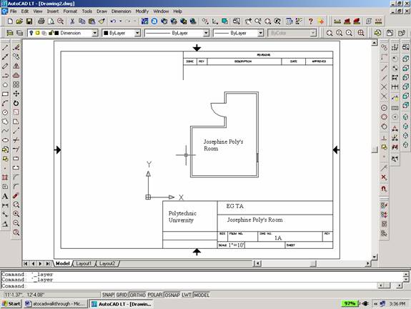Activate the Move modify tool
Screen dimensions: 411x309
(x=16, y=94)
